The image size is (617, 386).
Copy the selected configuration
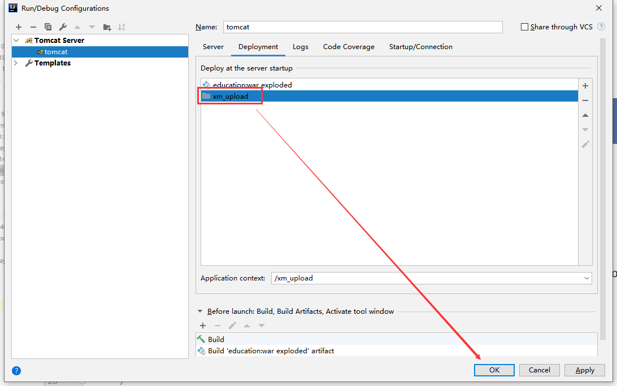(48, 27)
